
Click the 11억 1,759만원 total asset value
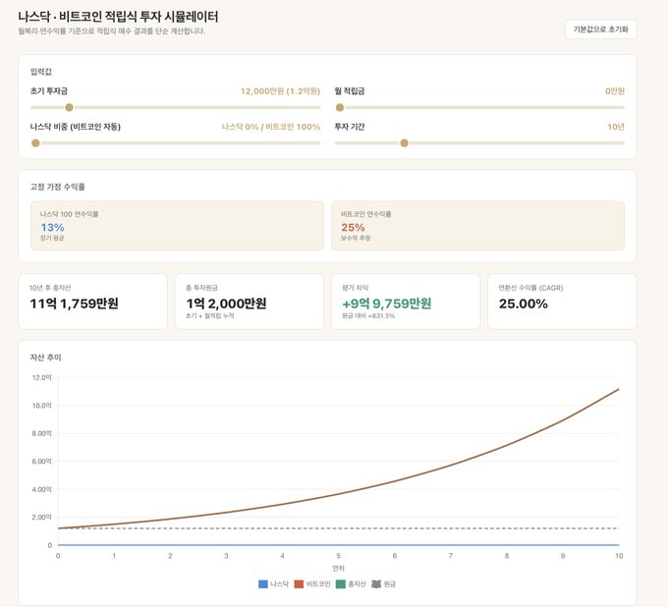tap(74, 303)
